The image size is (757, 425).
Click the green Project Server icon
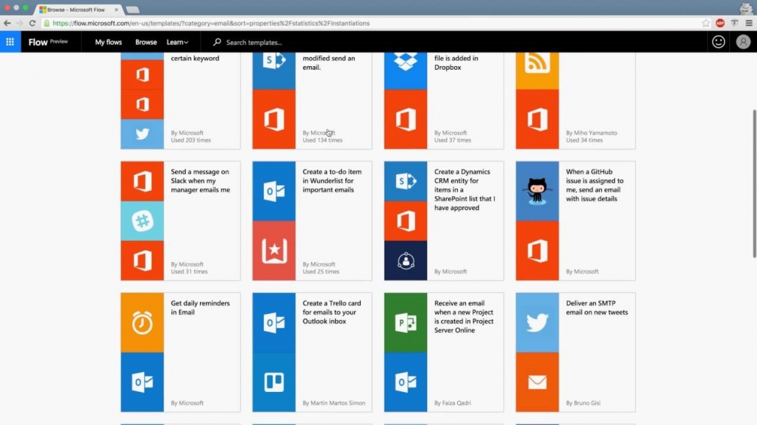tap(406, 322)
